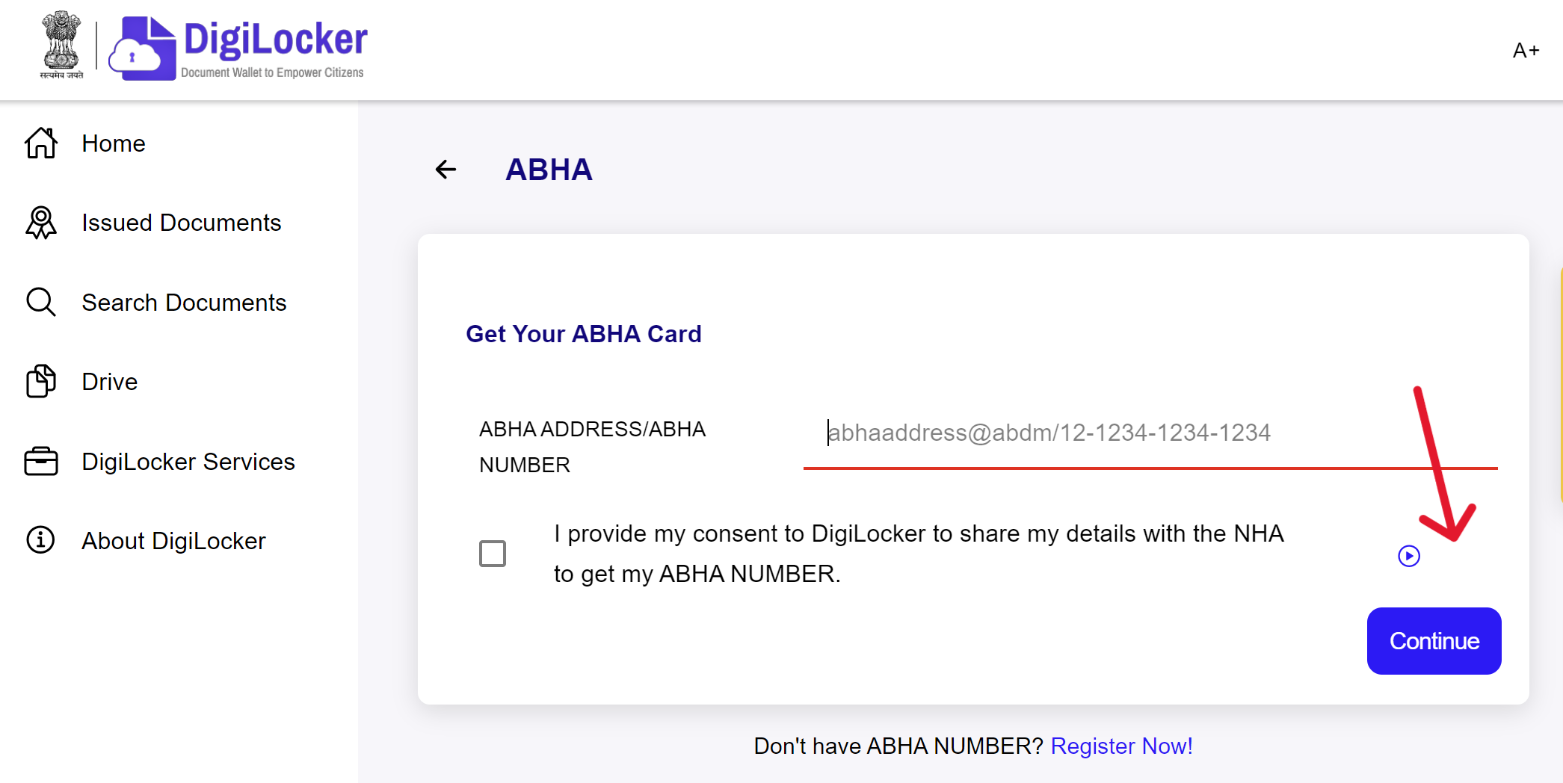Open Drive using the documents icon
Image resolution: width=1563 pixels, height=783 pixels.
[40, 381]
